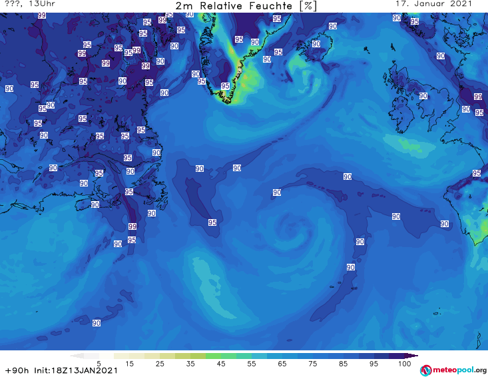This screenshot has width=488, height=377.
Task: Click the '95' label at Greenland's southern tip
Action: click(225, 86)
